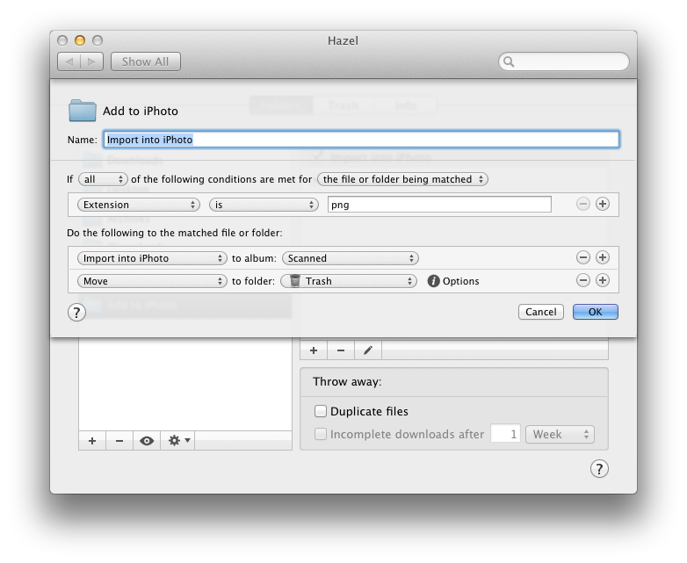Open the Week time unit dropdown
Screen dimensions: 687x563
click(x=560, y=434)
